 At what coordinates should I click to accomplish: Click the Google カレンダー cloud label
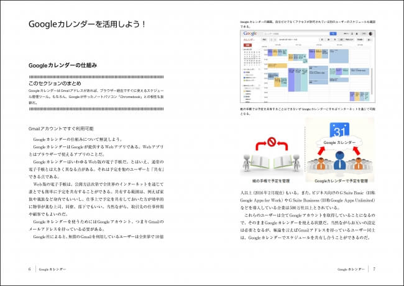pos(339,143)
